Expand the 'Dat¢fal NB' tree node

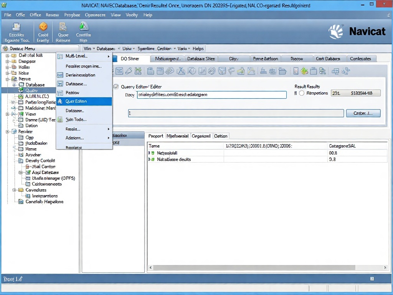coord(8,55)
